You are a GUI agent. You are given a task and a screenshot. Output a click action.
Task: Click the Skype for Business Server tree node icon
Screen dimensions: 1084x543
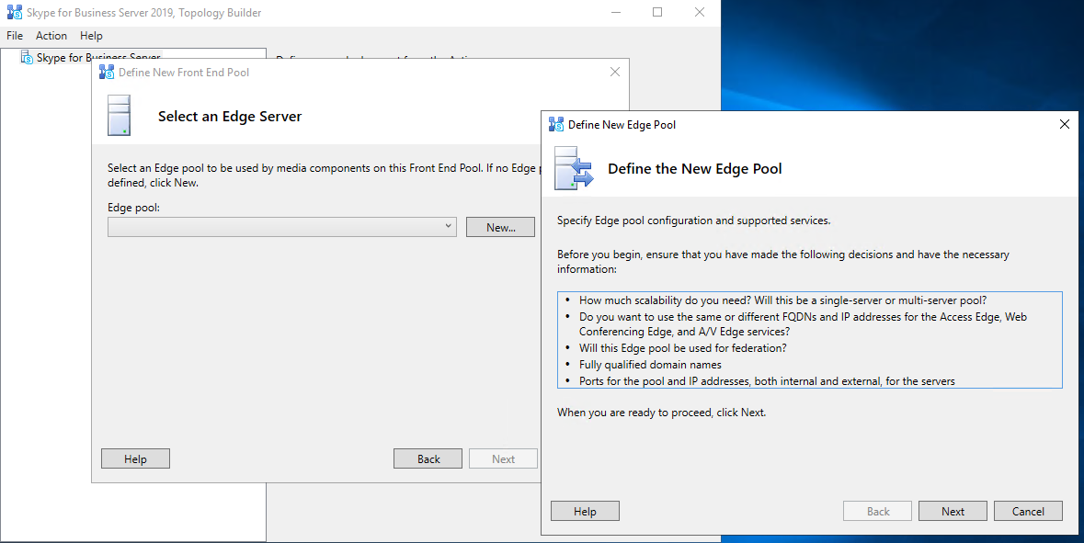click(x=27, y=57)
